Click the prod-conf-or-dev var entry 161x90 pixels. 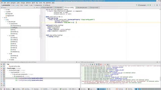(x=15, y=66)
